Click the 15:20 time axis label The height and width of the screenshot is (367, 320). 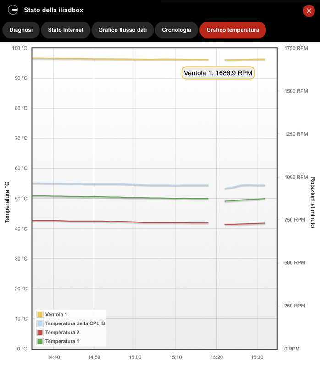click(x=216, y=357)
